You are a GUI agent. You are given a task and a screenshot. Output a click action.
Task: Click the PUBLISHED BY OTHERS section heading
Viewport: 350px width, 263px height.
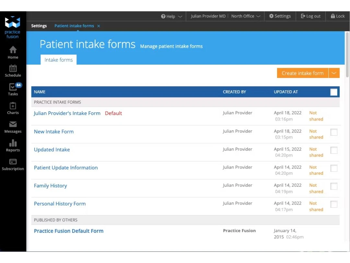coord(56,220)
